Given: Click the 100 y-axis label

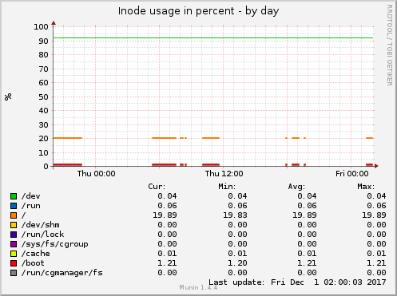Looking at the screenshot, I should (41, 27).
